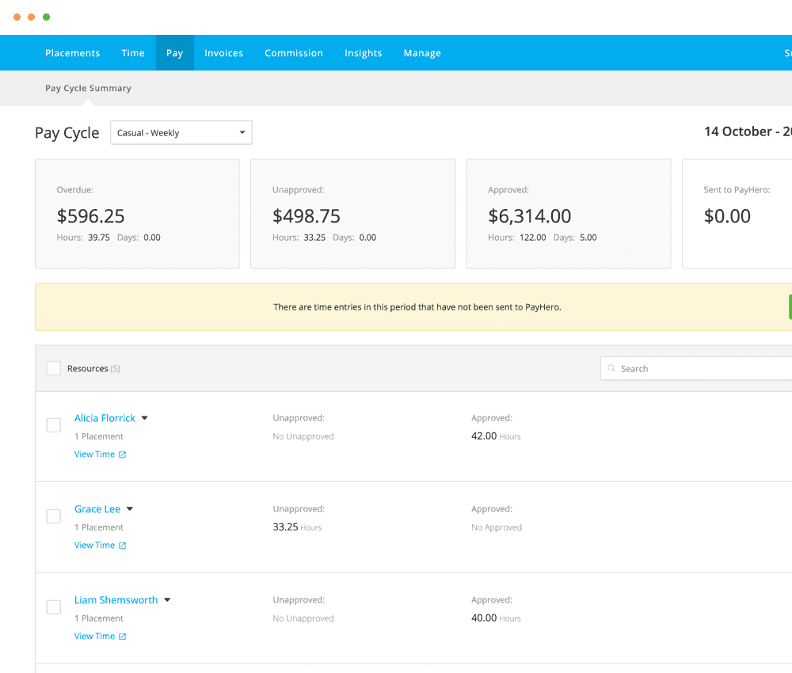Open the Casual - Weekly pay cycle dropdown
This screenshot has height=673, width=792.
coord(181,132)
